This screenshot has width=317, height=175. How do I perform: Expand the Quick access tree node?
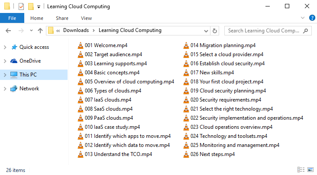click(5, 47)
